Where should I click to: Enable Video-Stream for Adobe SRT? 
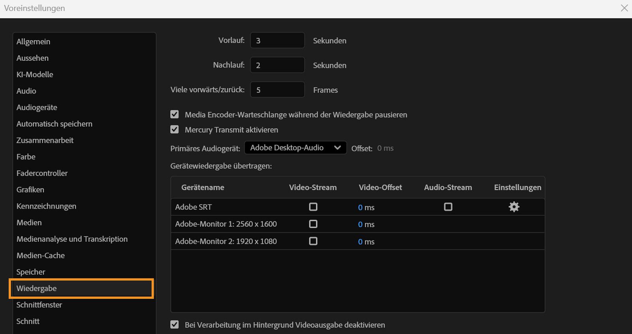coord(313,207)
